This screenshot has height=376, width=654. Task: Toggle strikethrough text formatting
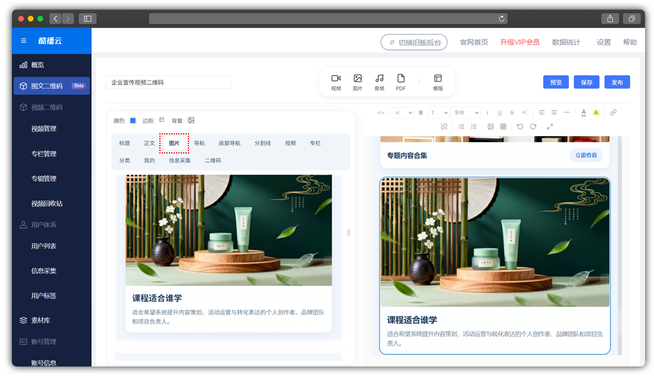pyautogui.click(x=512, y=112)
